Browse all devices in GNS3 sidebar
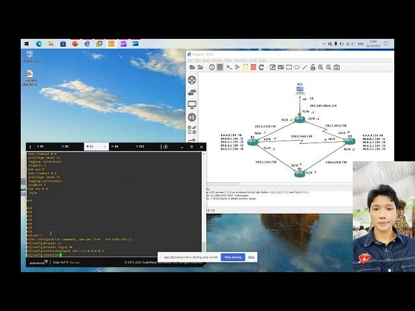Viewport: 415px width, 311px height. (x=192, y=130)
